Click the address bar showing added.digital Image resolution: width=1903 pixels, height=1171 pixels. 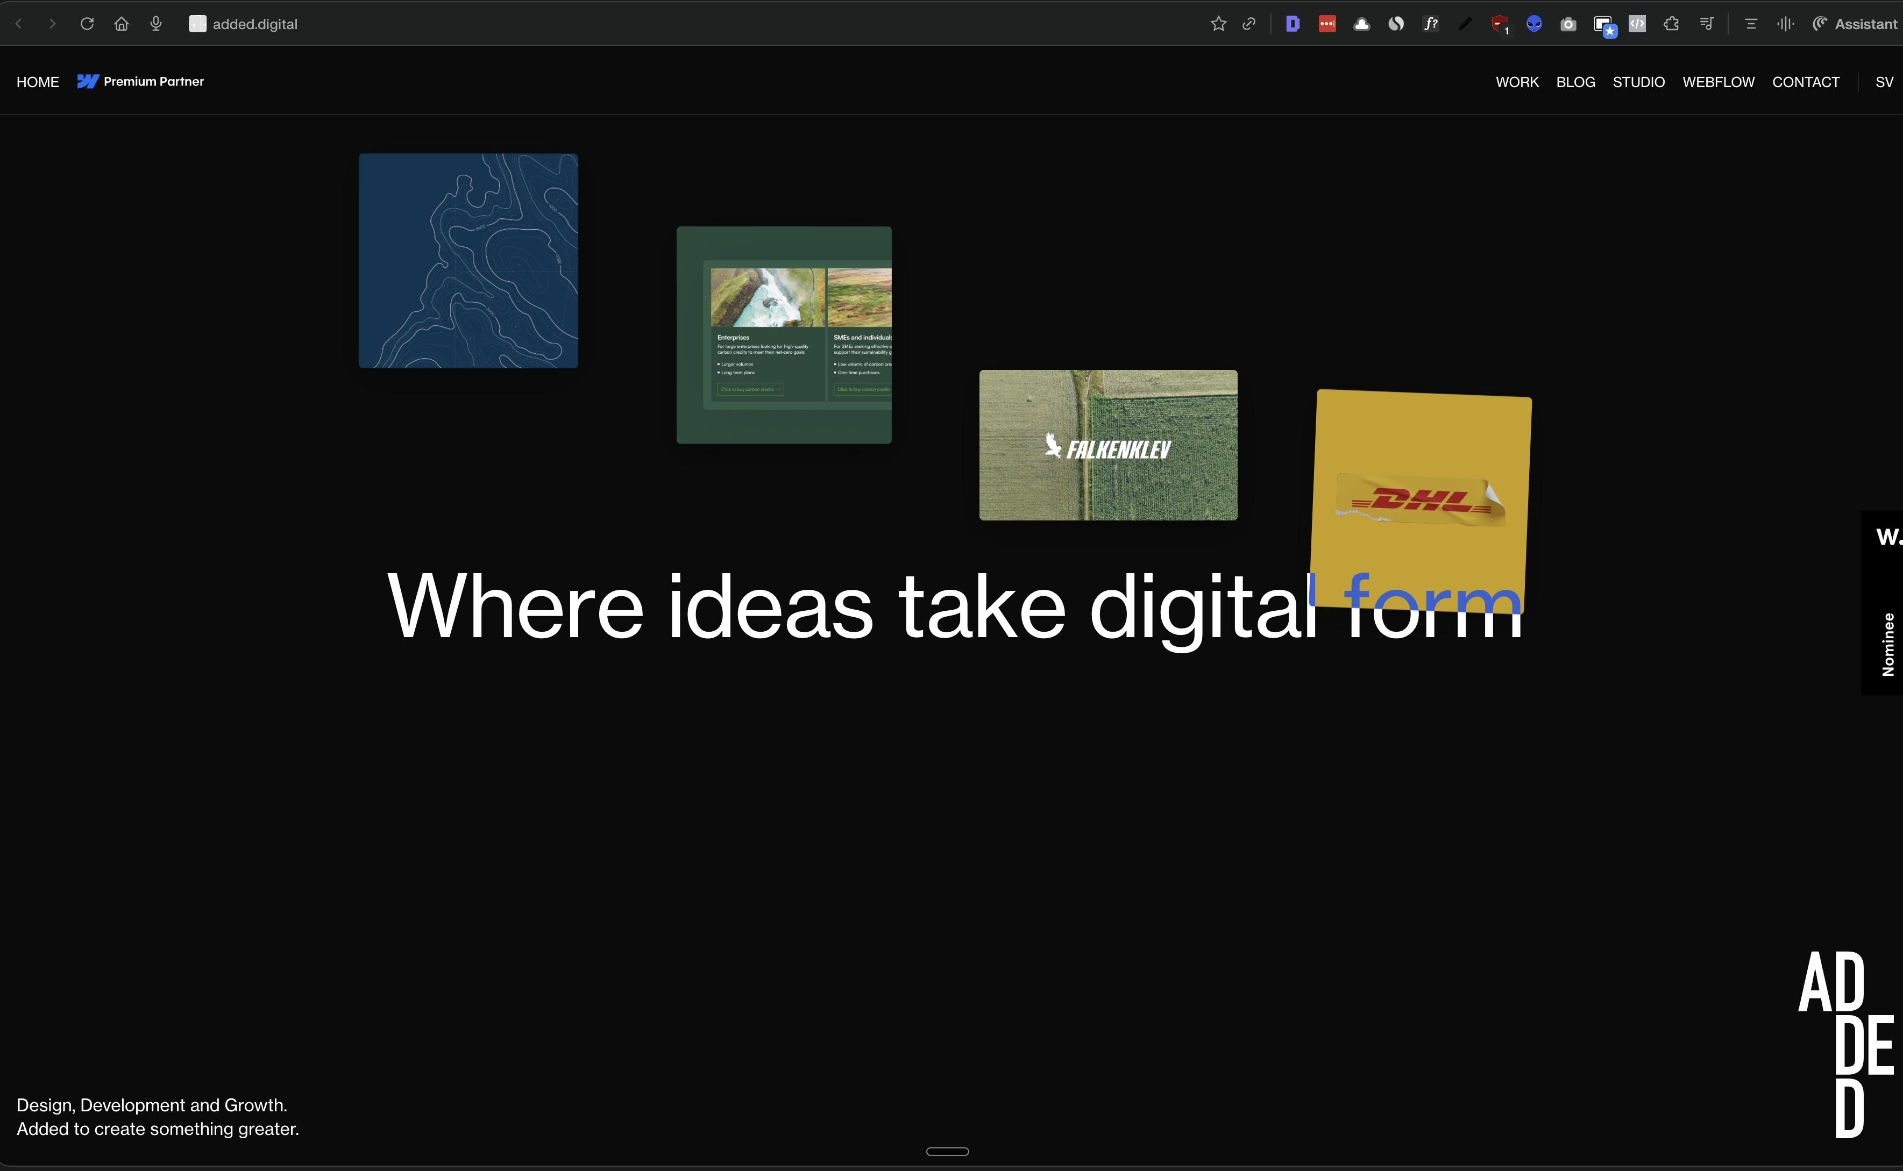[x=255, y=24]
